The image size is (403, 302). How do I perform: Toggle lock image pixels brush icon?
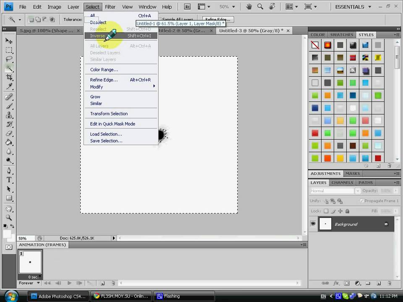pos(333,211)
